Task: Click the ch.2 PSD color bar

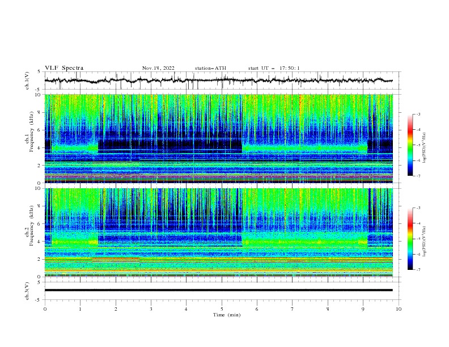Action: pos(410,239)
